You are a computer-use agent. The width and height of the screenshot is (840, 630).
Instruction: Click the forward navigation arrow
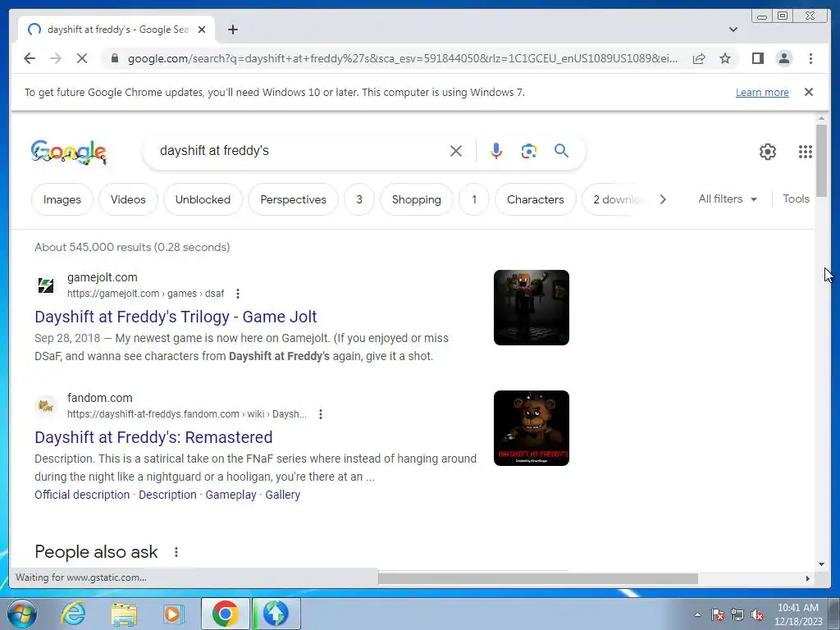56,58
